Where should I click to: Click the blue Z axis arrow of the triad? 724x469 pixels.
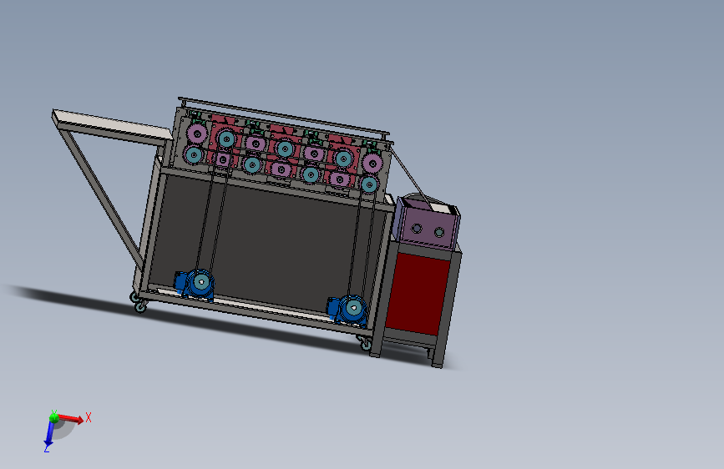tap(49, 434)
